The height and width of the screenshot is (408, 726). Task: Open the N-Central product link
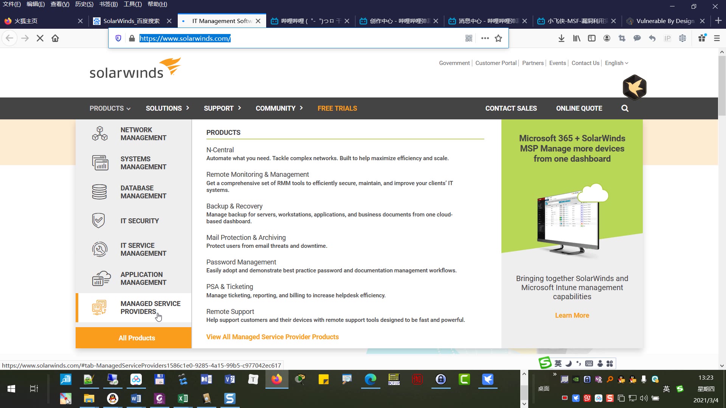pyautogui.click(x=220, y=150)
